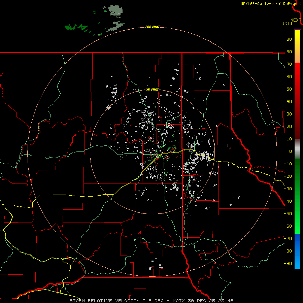Select the NEXLAB-College of DuPage header text

(x=269, y=4)
